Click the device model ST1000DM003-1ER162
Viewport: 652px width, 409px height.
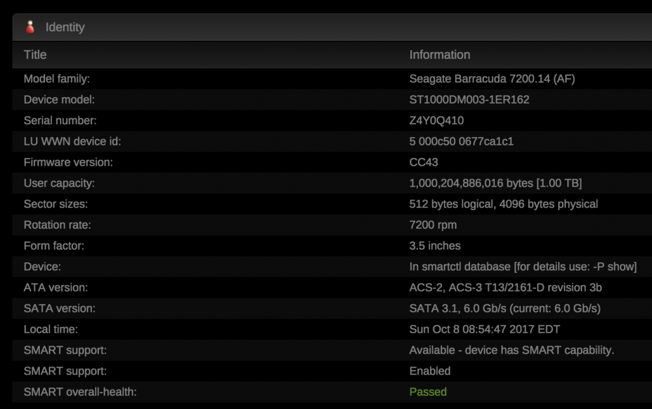coord(469,99)
